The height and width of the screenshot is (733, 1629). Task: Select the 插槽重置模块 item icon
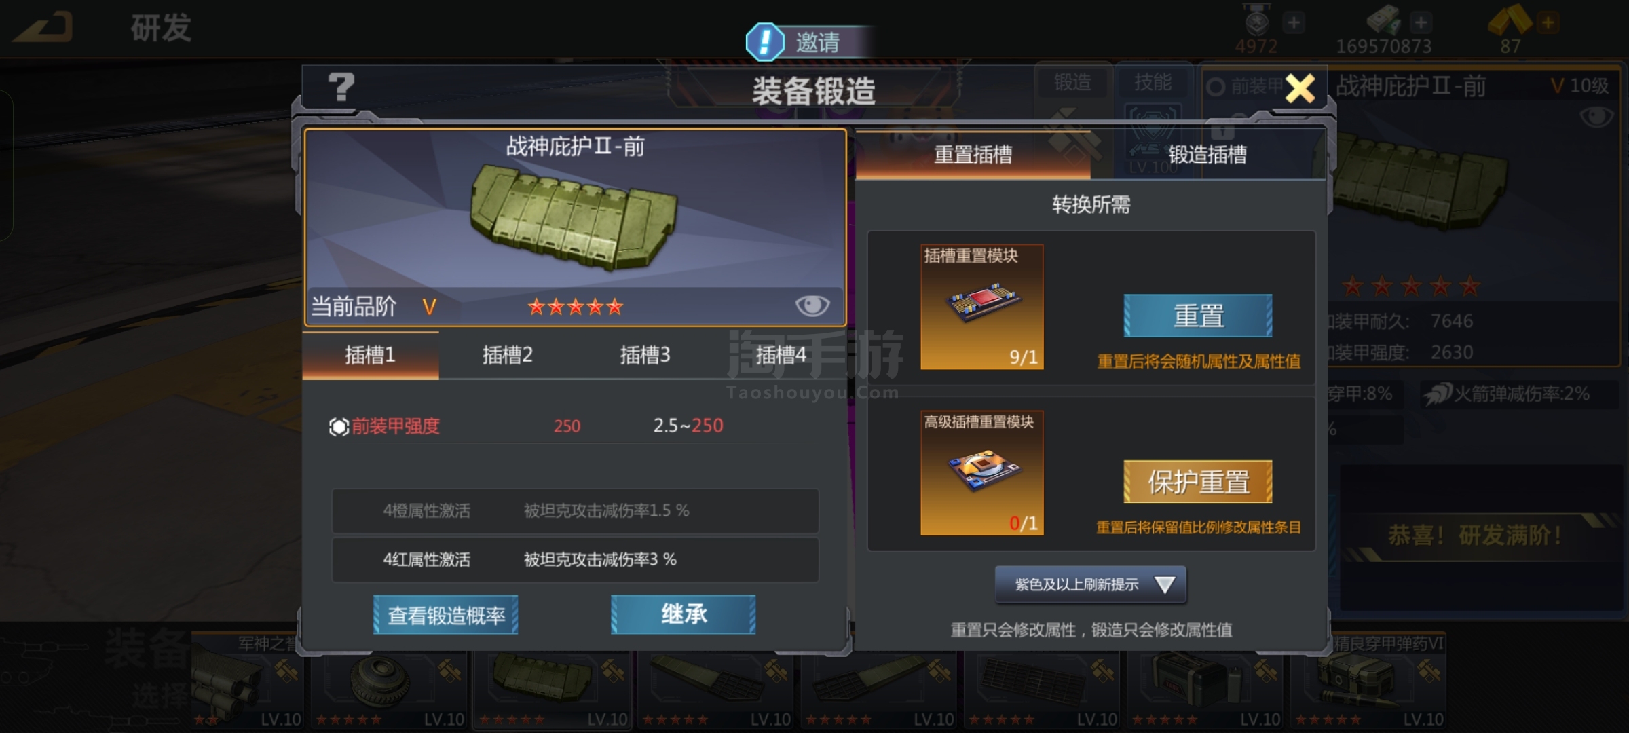[981, 307]
